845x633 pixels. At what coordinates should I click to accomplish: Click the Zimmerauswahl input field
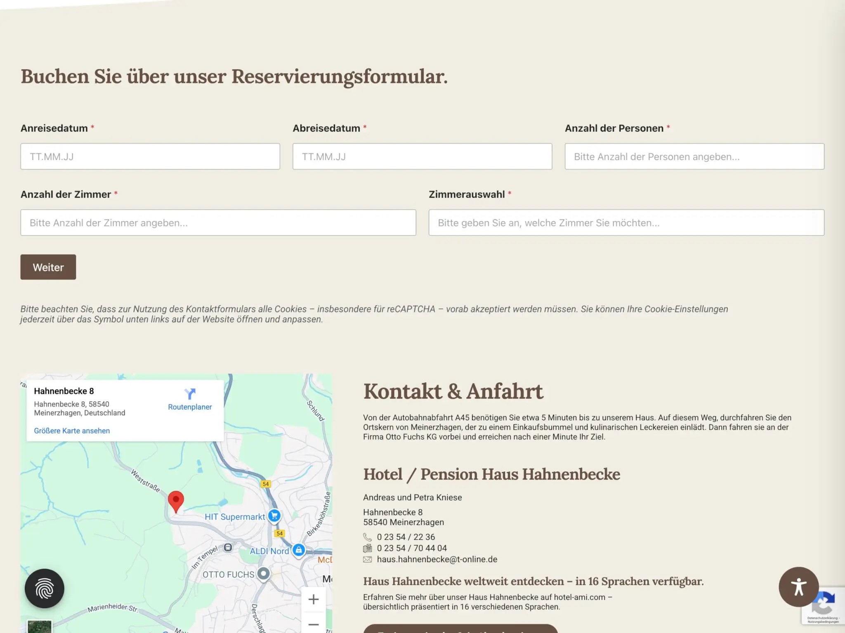tap(626, 223)
